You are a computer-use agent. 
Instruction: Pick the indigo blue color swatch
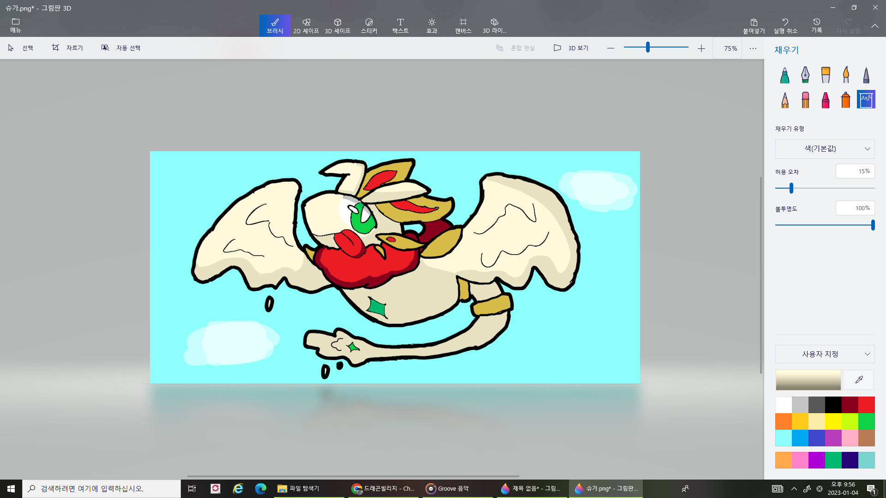pos(817,438)
